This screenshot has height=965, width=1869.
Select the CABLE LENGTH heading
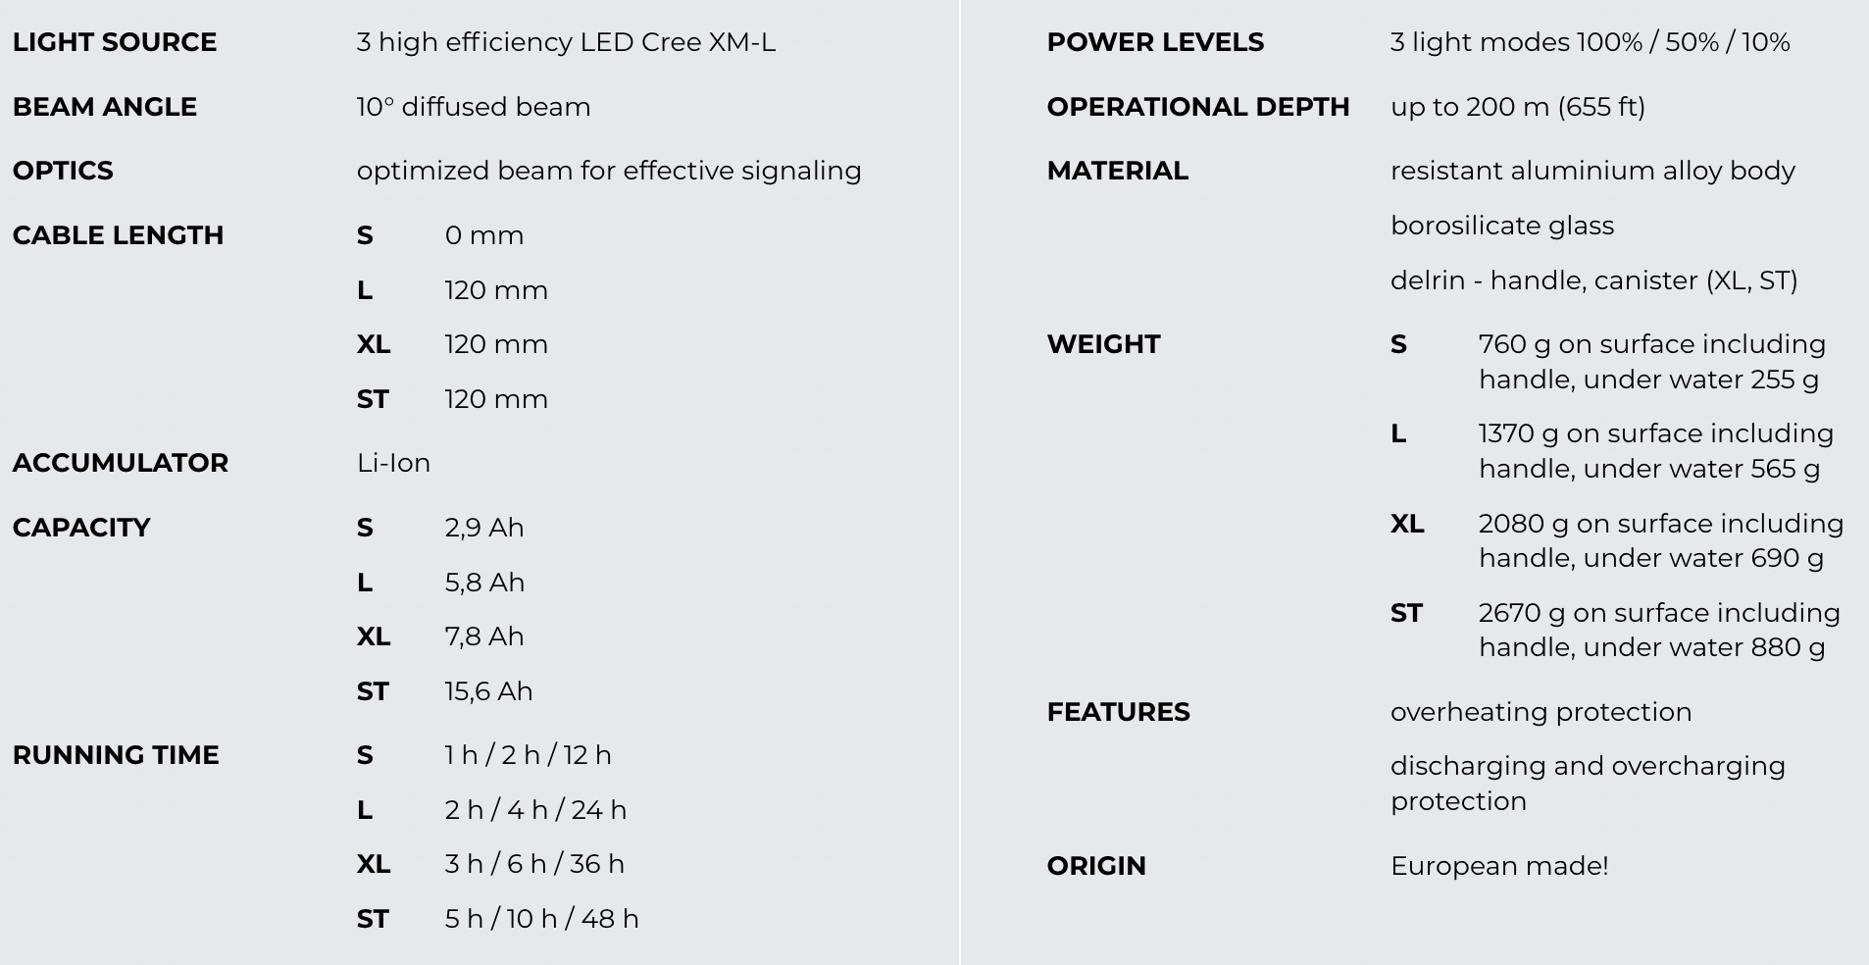(119, 235)
